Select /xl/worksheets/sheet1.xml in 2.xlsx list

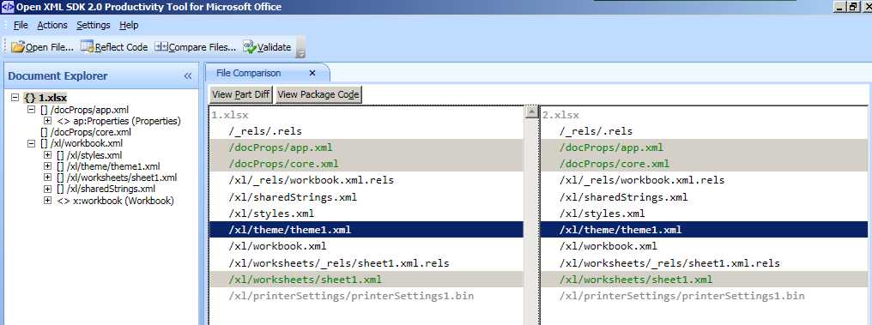(704, 280)
